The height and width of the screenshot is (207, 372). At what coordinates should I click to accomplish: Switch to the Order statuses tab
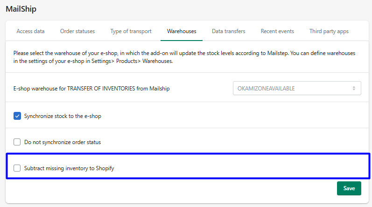point(77,31)
